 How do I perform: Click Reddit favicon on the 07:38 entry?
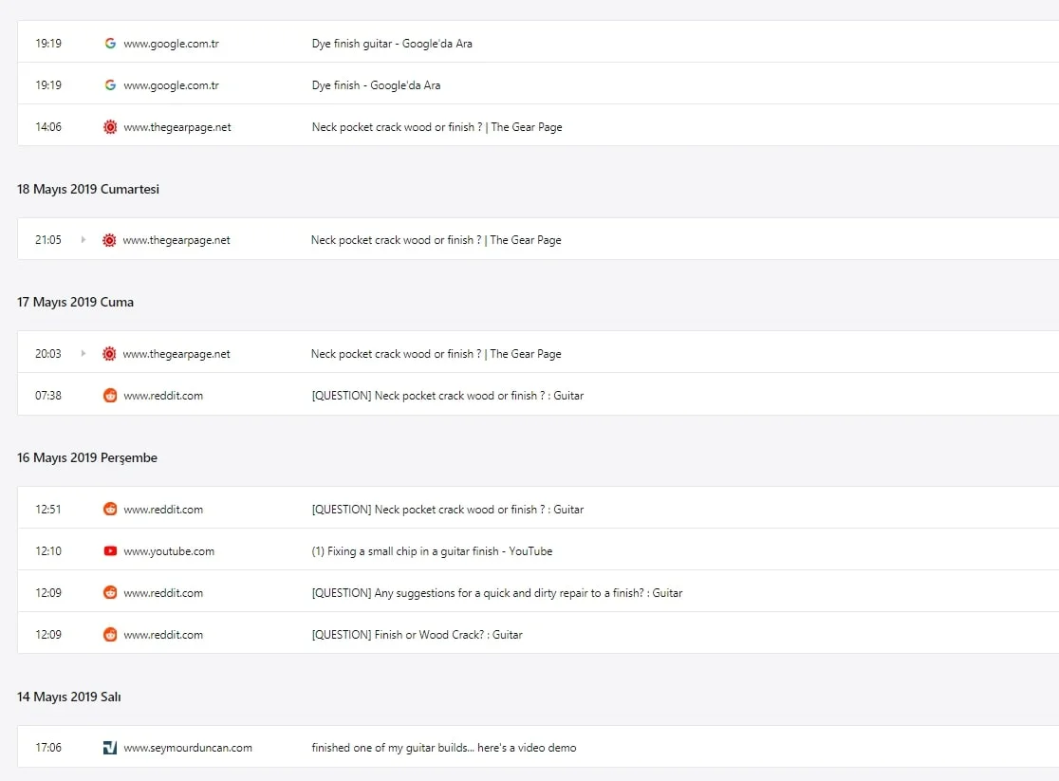coord(110,396)
